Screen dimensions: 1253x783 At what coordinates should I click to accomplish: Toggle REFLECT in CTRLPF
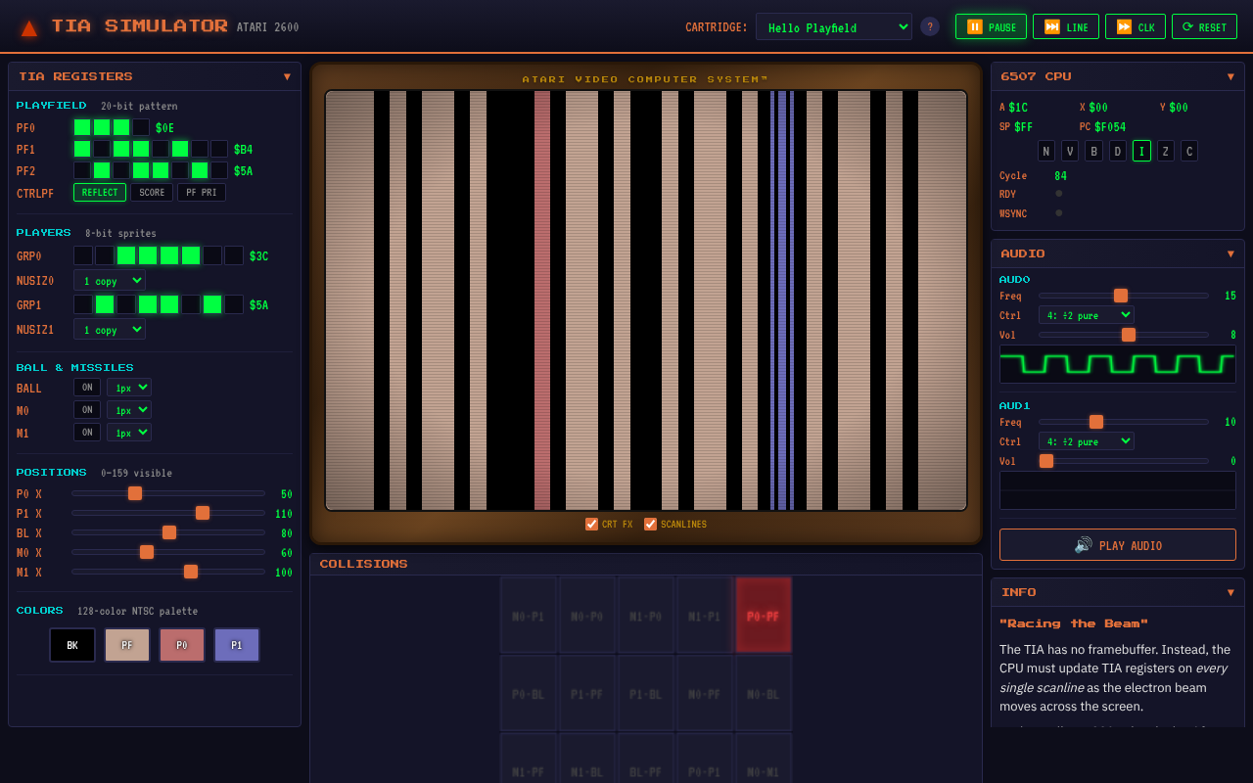tap(99, 192)
